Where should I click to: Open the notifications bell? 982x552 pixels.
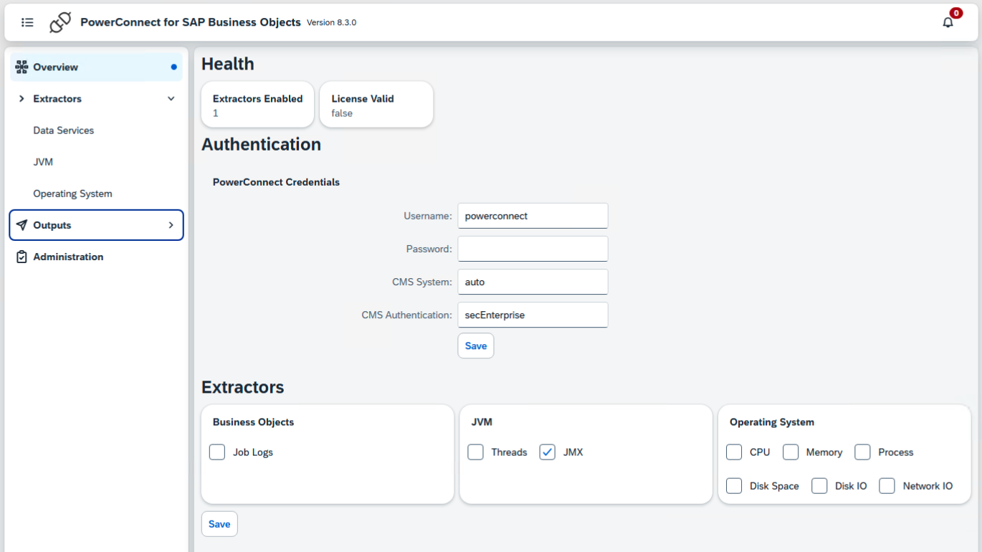tap(948, 22)
